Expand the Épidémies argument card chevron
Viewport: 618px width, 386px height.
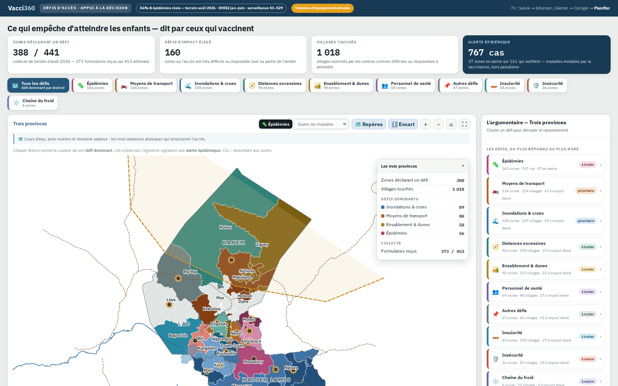(600, 165)
